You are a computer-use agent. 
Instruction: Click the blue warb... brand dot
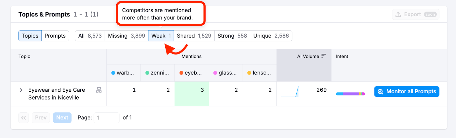[113, 73]
